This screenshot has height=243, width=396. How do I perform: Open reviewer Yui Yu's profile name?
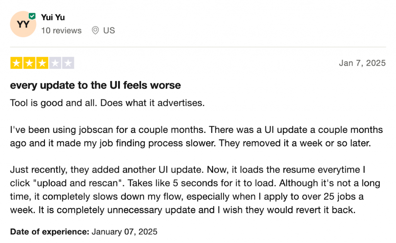point(53,17)
